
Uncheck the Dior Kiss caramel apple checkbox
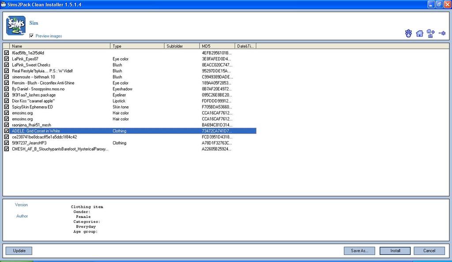pyautogui.click(x=7, y=101)
